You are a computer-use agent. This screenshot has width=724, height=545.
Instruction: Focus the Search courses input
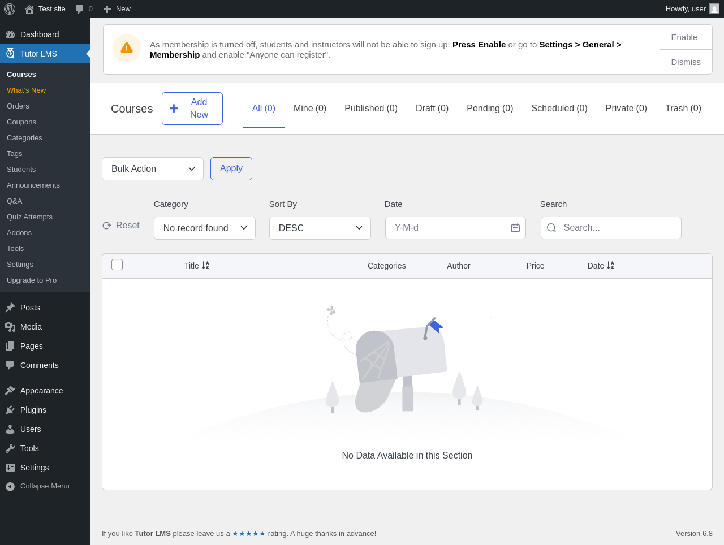[611, 228]
